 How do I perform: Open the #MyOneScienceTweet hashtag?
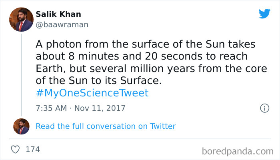coord(92,93)
